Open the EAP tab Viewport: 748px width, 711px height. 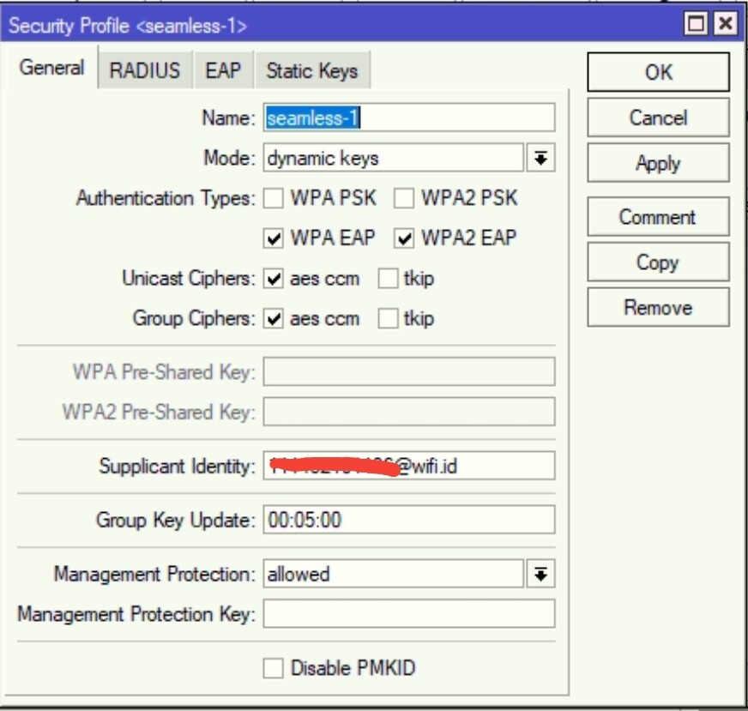(223, 71)
